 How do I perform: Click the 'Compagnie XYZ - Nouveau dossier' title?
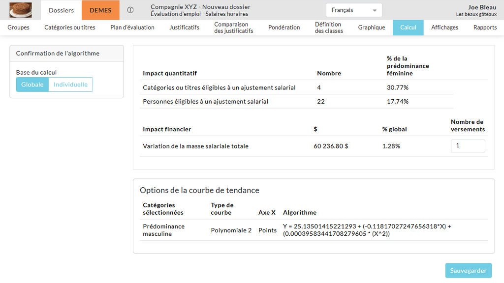[x=200, y=7]
